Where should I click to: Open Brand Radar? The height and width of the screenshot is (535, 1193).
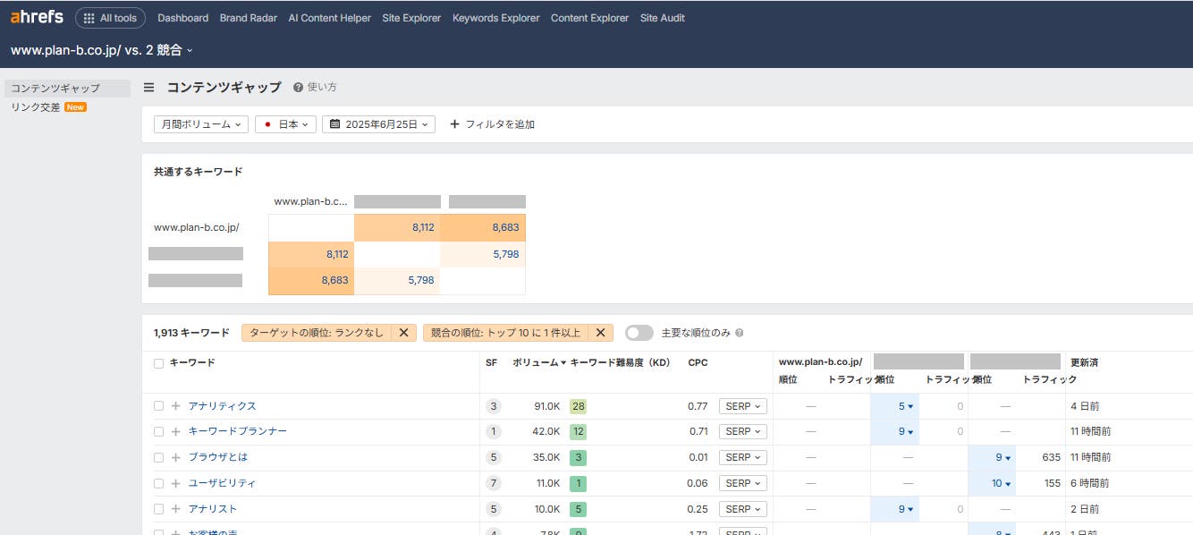(249, 18)
